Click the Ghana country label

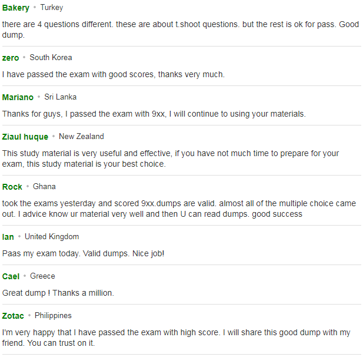pos(44,186)
